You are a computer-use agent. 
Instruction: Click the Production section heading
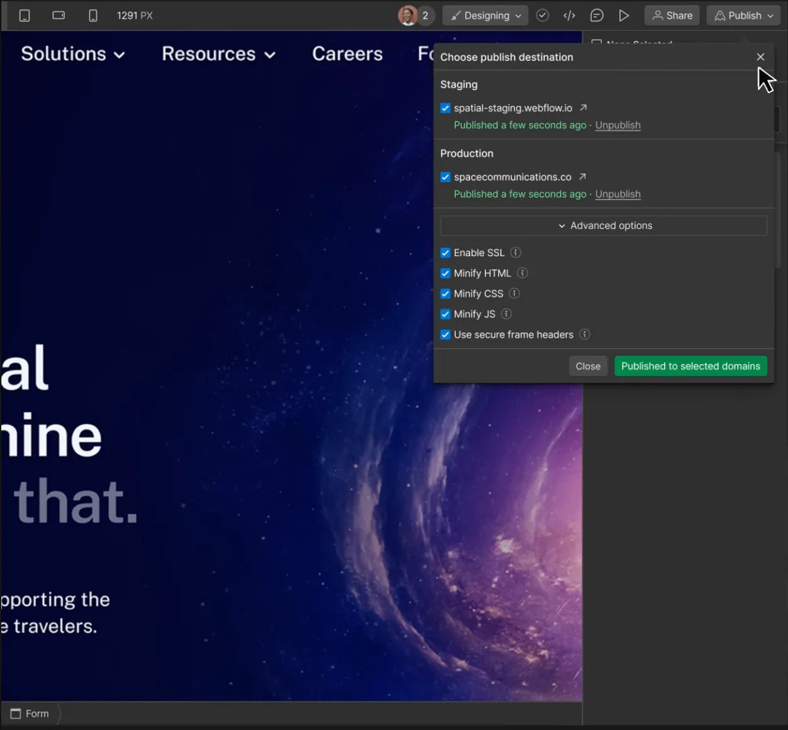[467, 154]
